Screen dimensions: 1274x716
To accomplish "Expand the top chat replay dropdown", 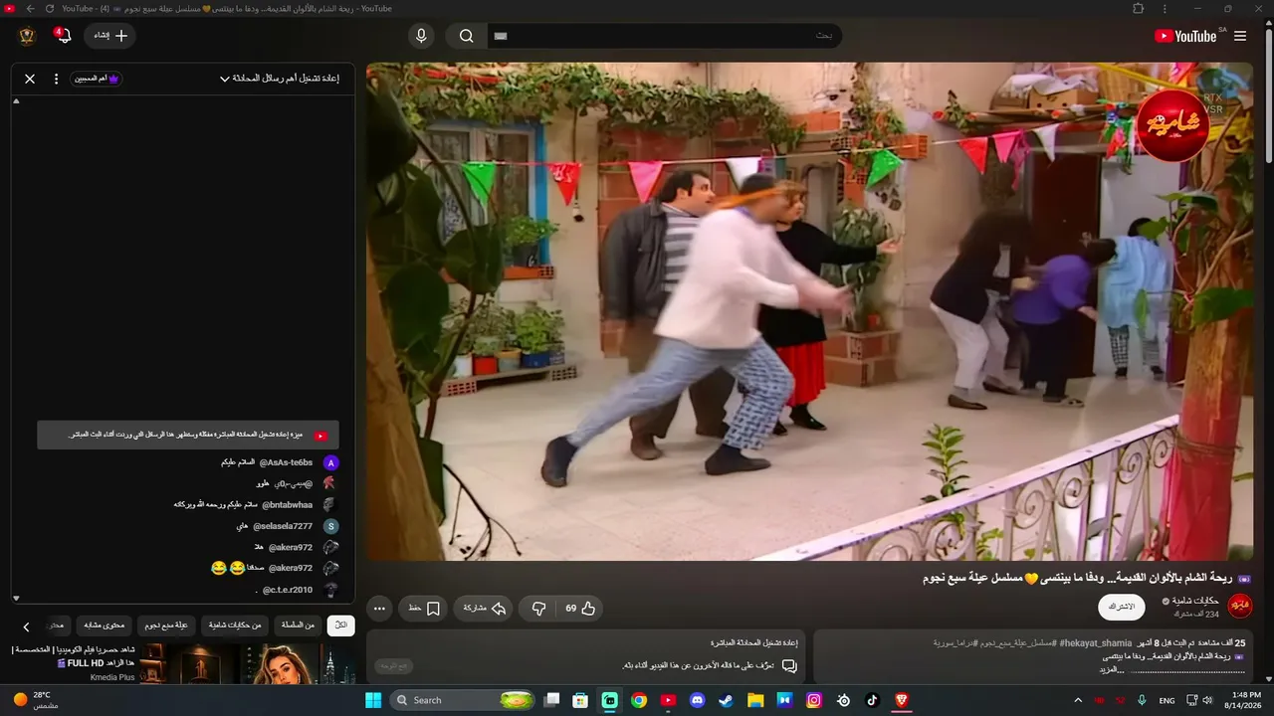I will point(280,79).
